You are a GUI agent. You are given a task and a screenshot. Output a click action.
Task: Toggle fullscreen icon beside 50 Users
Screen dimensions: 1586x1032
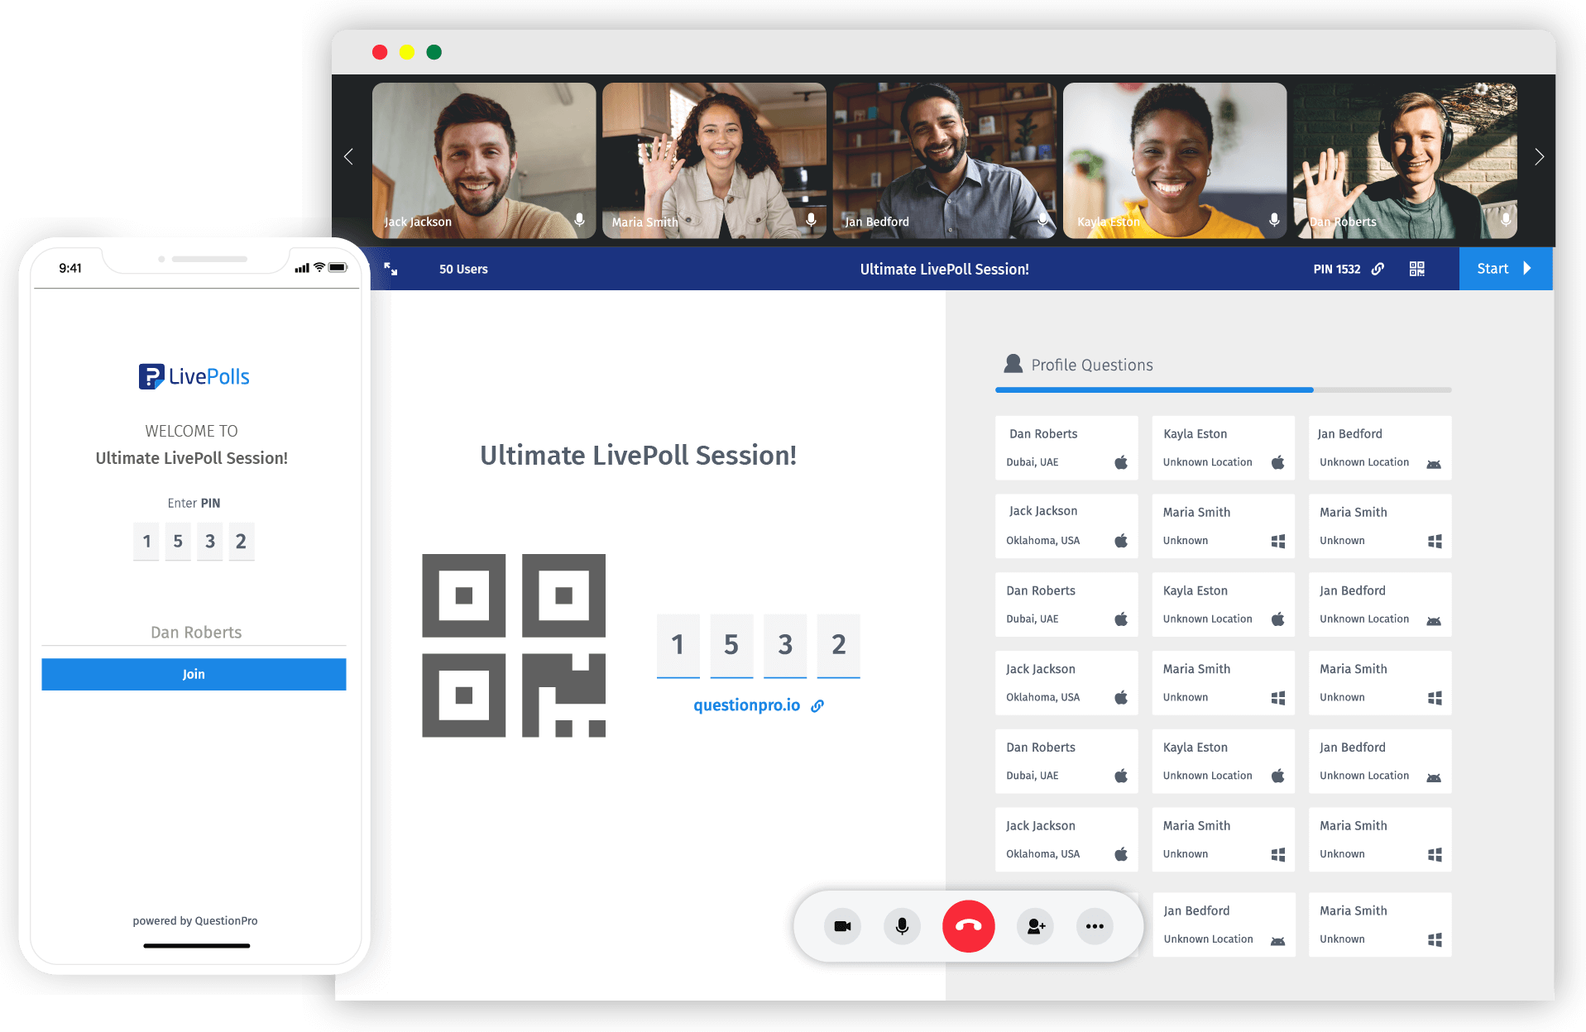point(391,269)
